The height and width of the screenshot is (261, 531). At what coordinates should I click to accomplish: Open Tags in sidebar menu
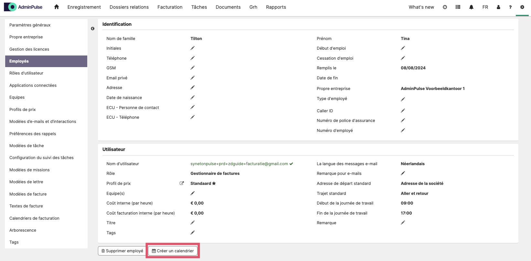pos(46,242)
